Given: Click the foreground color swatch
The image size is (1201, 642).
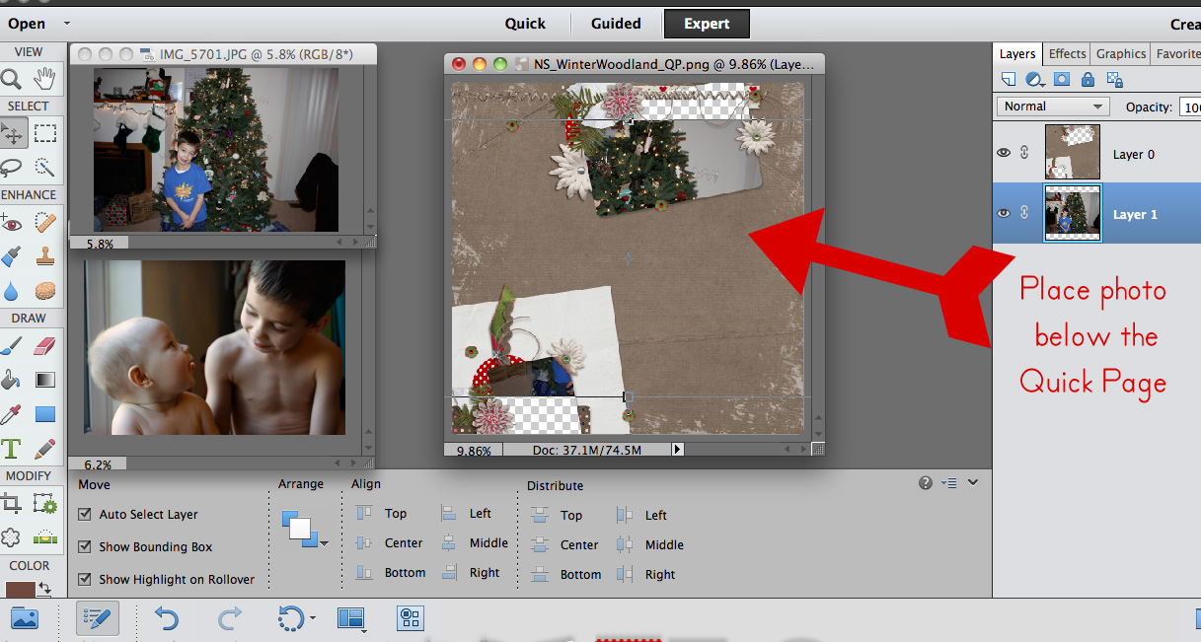Looking at the screenshot, I should tap(20, 590).
